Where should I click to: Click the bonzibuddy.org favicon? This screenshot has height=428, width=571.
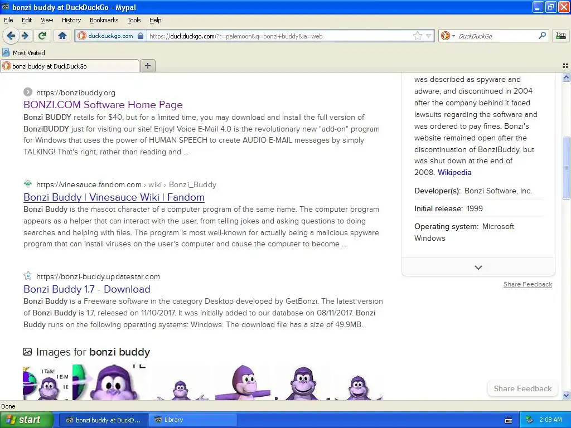[x=28, y=92]
